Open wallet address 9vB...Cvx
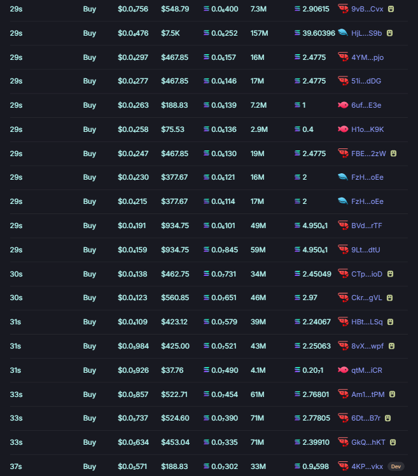Image resolution: width=418 pixels, height=476 pixels. click(367, 9)
